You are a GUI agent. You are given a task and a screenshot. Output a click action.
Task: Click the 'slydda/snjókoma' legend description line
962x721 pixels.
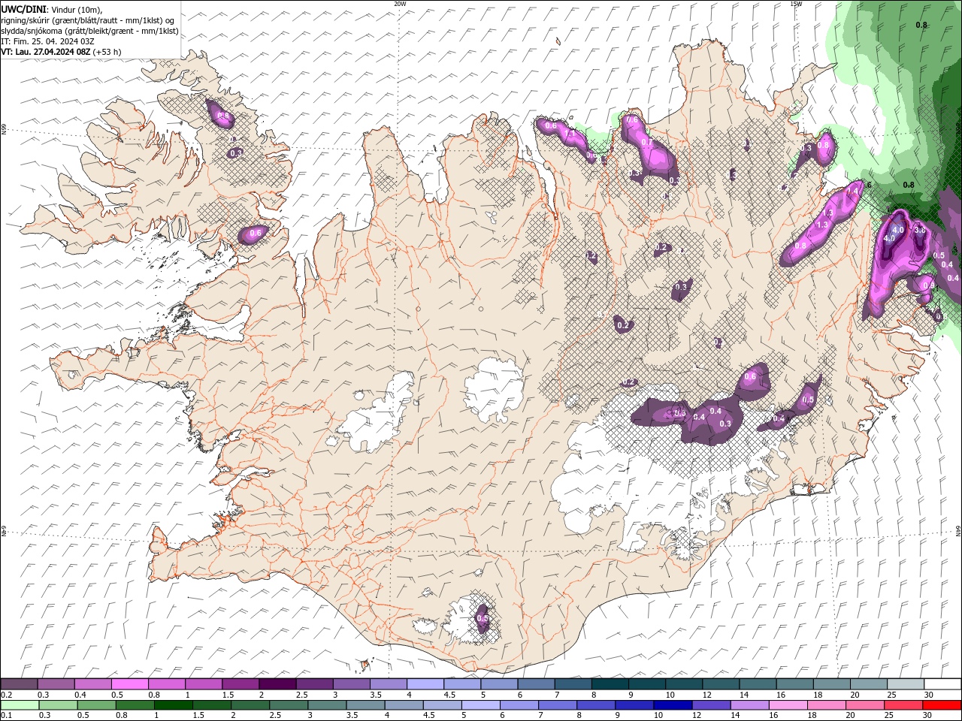pyautogui.click(x=89, y=31)
